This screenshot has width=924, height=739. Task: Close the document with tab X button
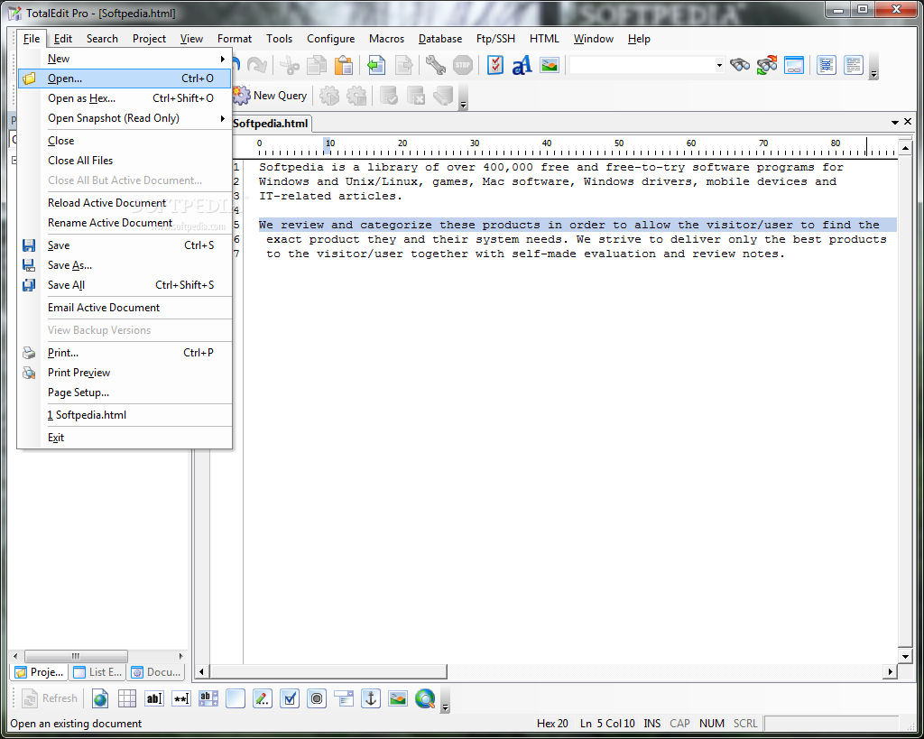point(908,122)
